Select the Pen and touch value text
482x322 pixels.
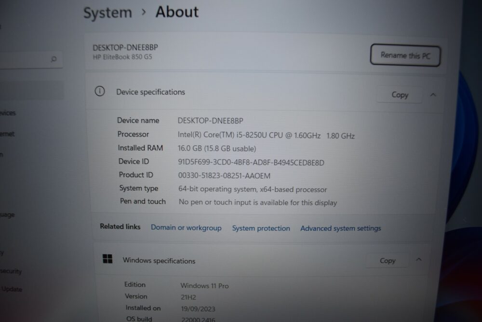[258, 203]
